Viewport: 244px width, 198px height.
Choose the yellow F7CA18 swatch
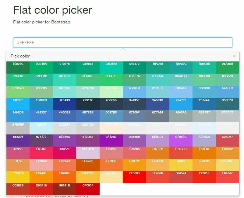[18, 177]
